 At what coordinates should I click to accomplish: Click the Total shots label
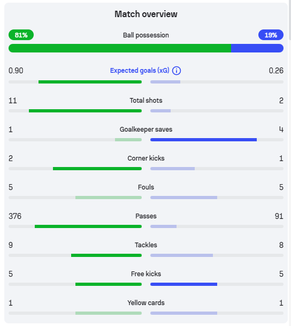(x=146, y=101)
